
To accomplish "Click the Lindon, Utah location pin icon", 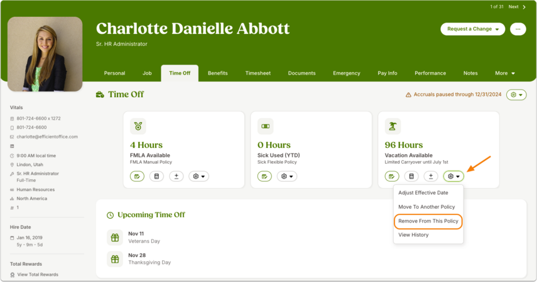I will pyautogui.click(x=12, y=165).
